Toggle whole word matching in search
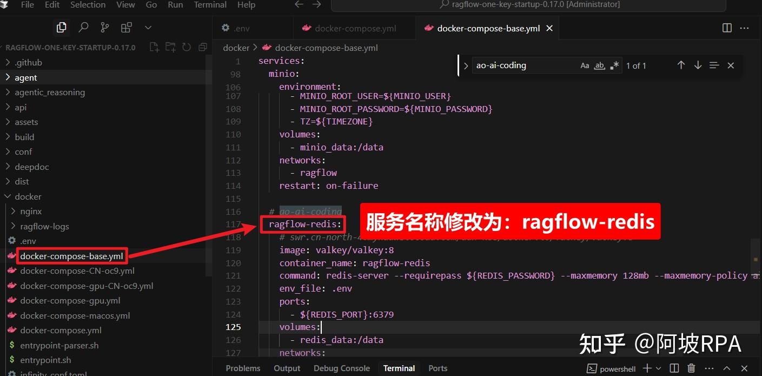This screenshot has width=762, height=376. pyautogui.click(x=599, y=65)
